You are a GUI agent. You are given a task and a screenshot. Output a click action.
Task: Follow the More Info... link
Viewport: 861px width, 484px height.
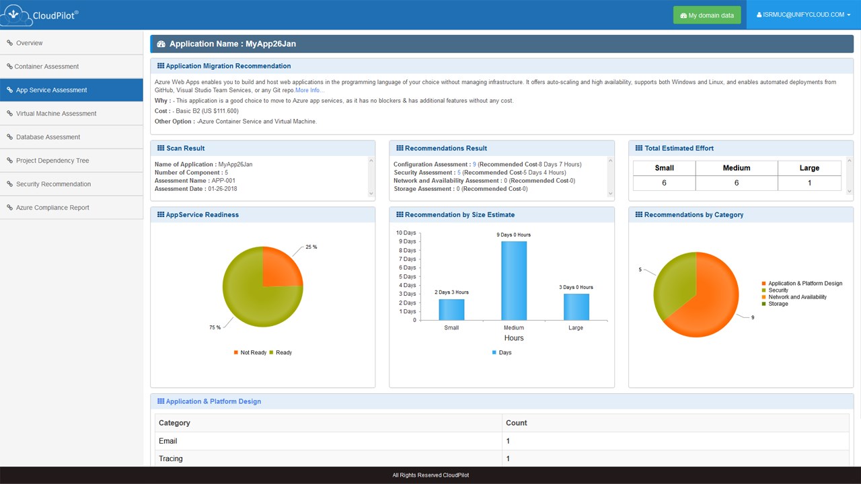click(309, 90)
